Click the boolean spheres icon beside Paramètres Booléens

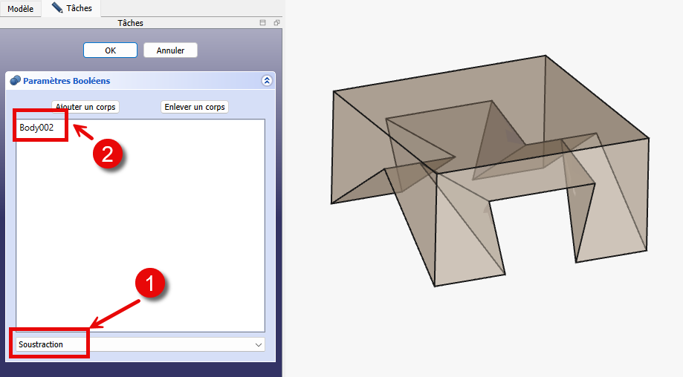[x=15, y=81]
